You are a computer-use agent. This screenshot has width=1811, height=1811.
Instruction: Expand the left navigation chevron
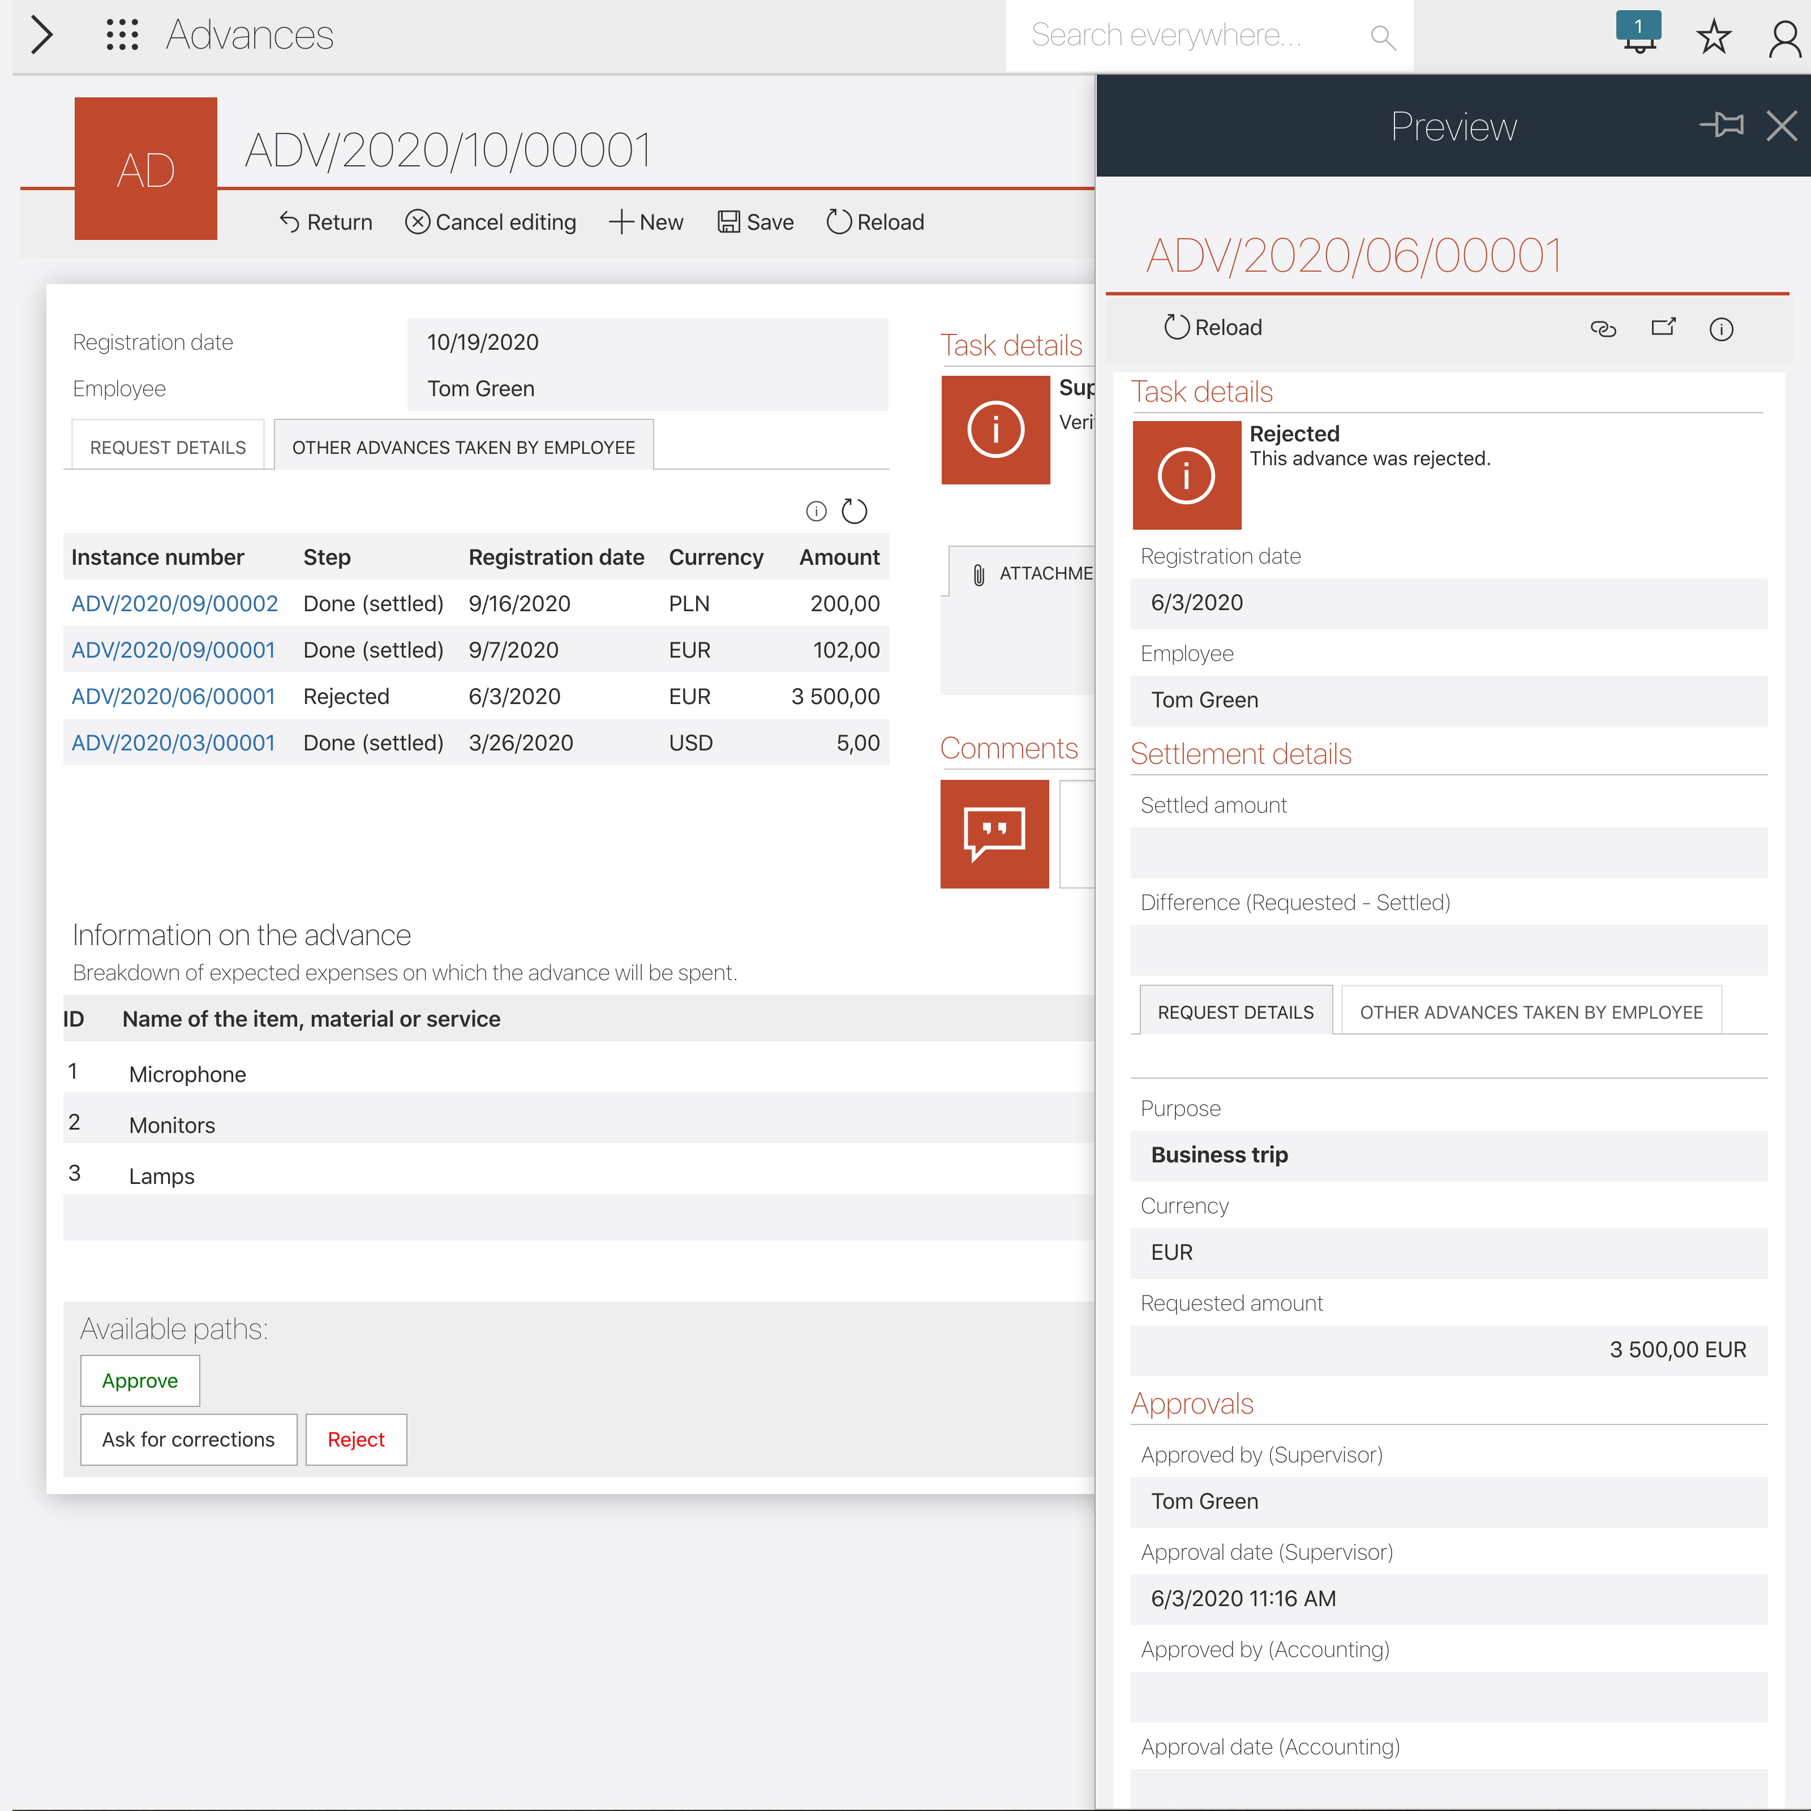[x=41, y=35]
